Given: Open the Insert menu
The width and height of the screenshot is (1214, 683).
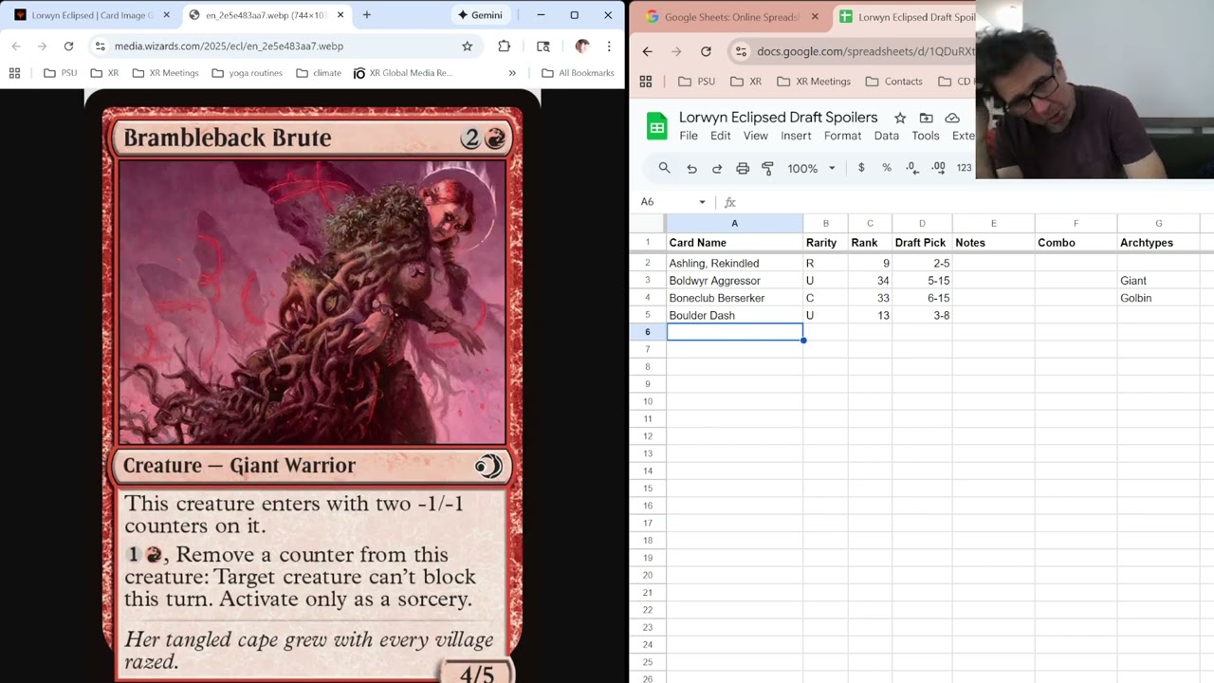Looking at the screenshot, I should coord(796,136).
